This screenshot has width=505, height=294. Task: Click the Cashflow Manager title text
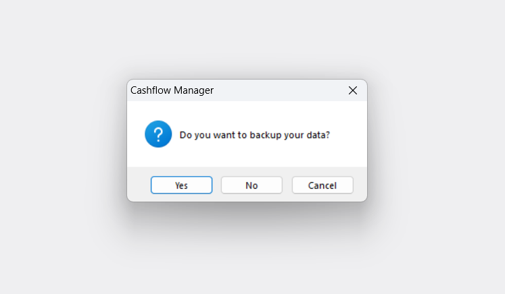pos(172,90)
